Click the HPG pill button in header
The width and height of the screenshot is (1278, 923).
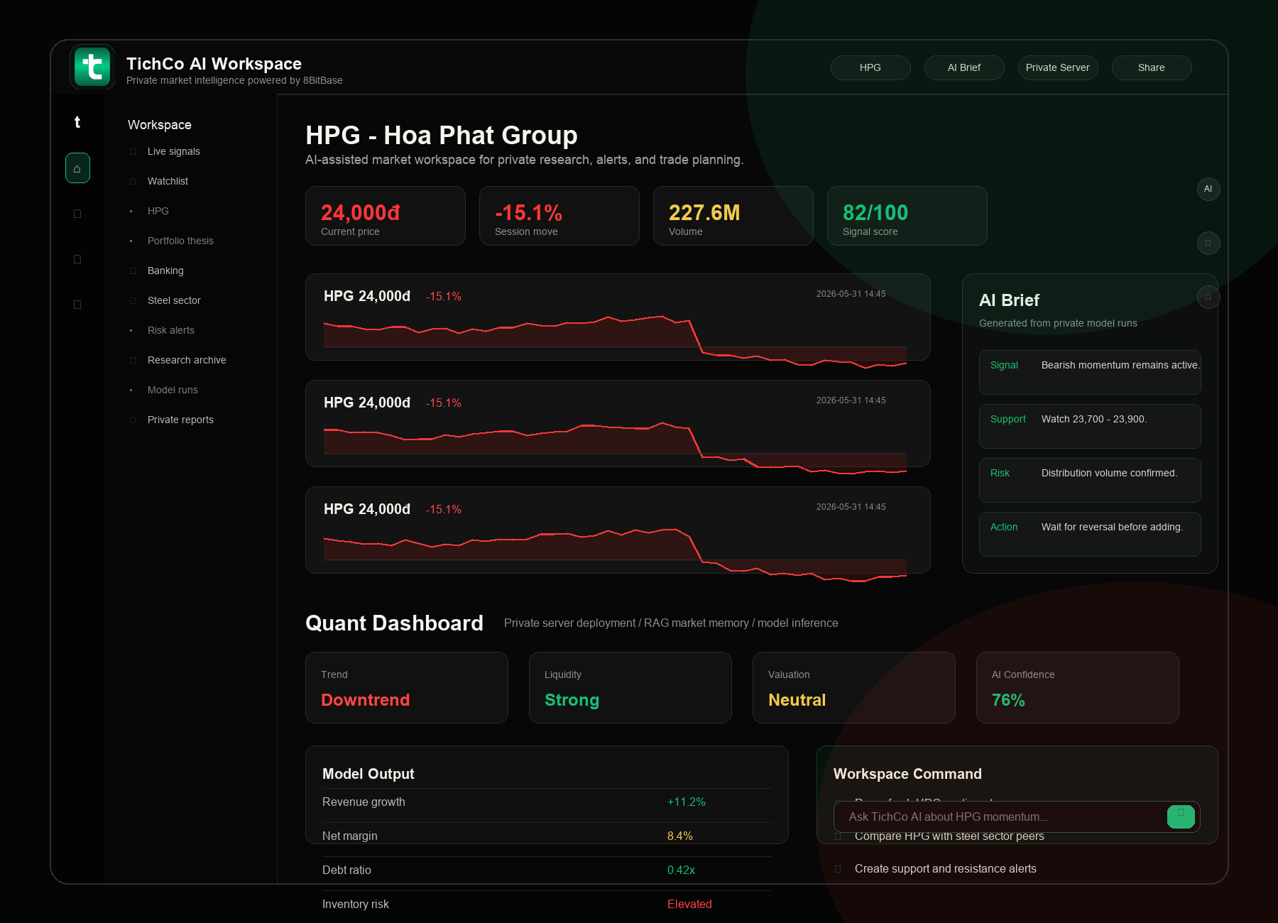[870, 67]
